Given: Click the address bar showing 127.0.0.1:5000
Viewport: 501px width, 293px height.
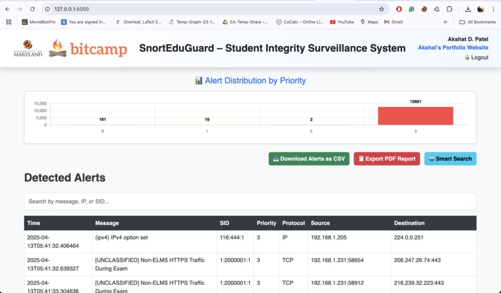Looking at the screenshot, I should 216,9.
